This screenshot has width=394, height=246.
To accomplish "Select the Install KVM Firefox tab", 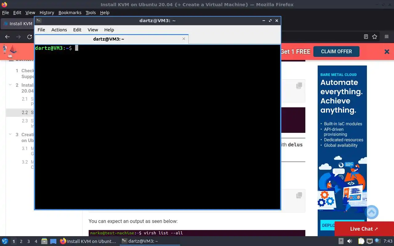I will (18, 24).
